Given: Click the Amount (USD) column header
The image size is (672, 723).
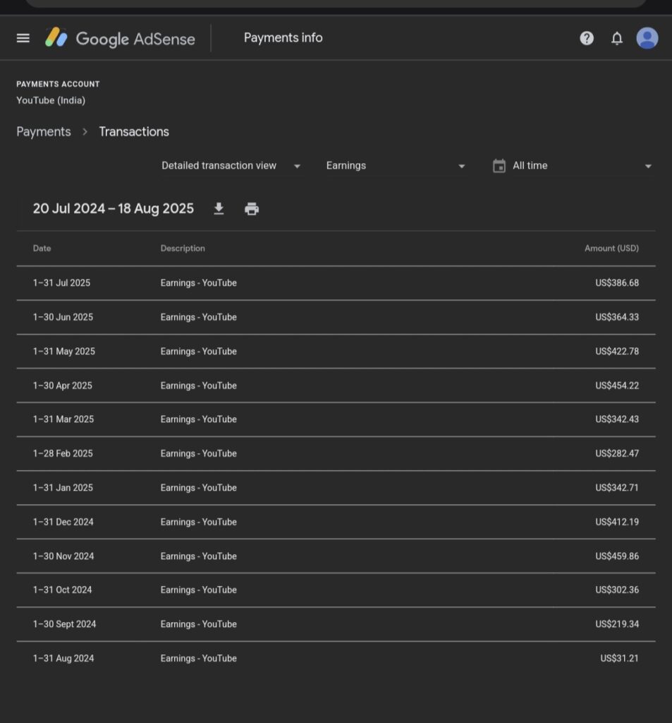Looking at the screenshot, I should (611, 249).
